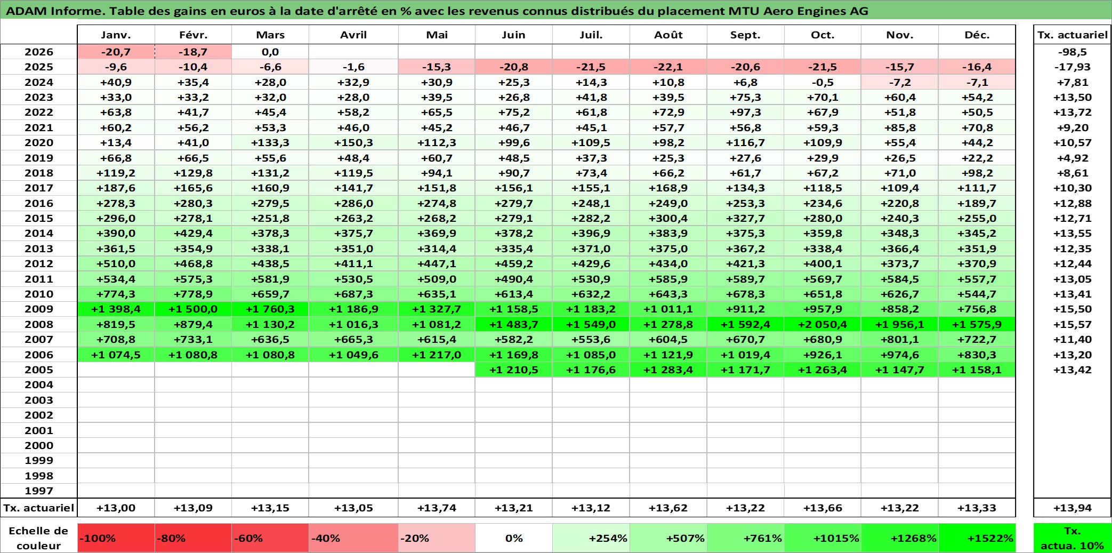This screenshot has height=553, width=1112.
Task: Click the -22,1 cell in 2025 Août
Action: coord(668,67)
